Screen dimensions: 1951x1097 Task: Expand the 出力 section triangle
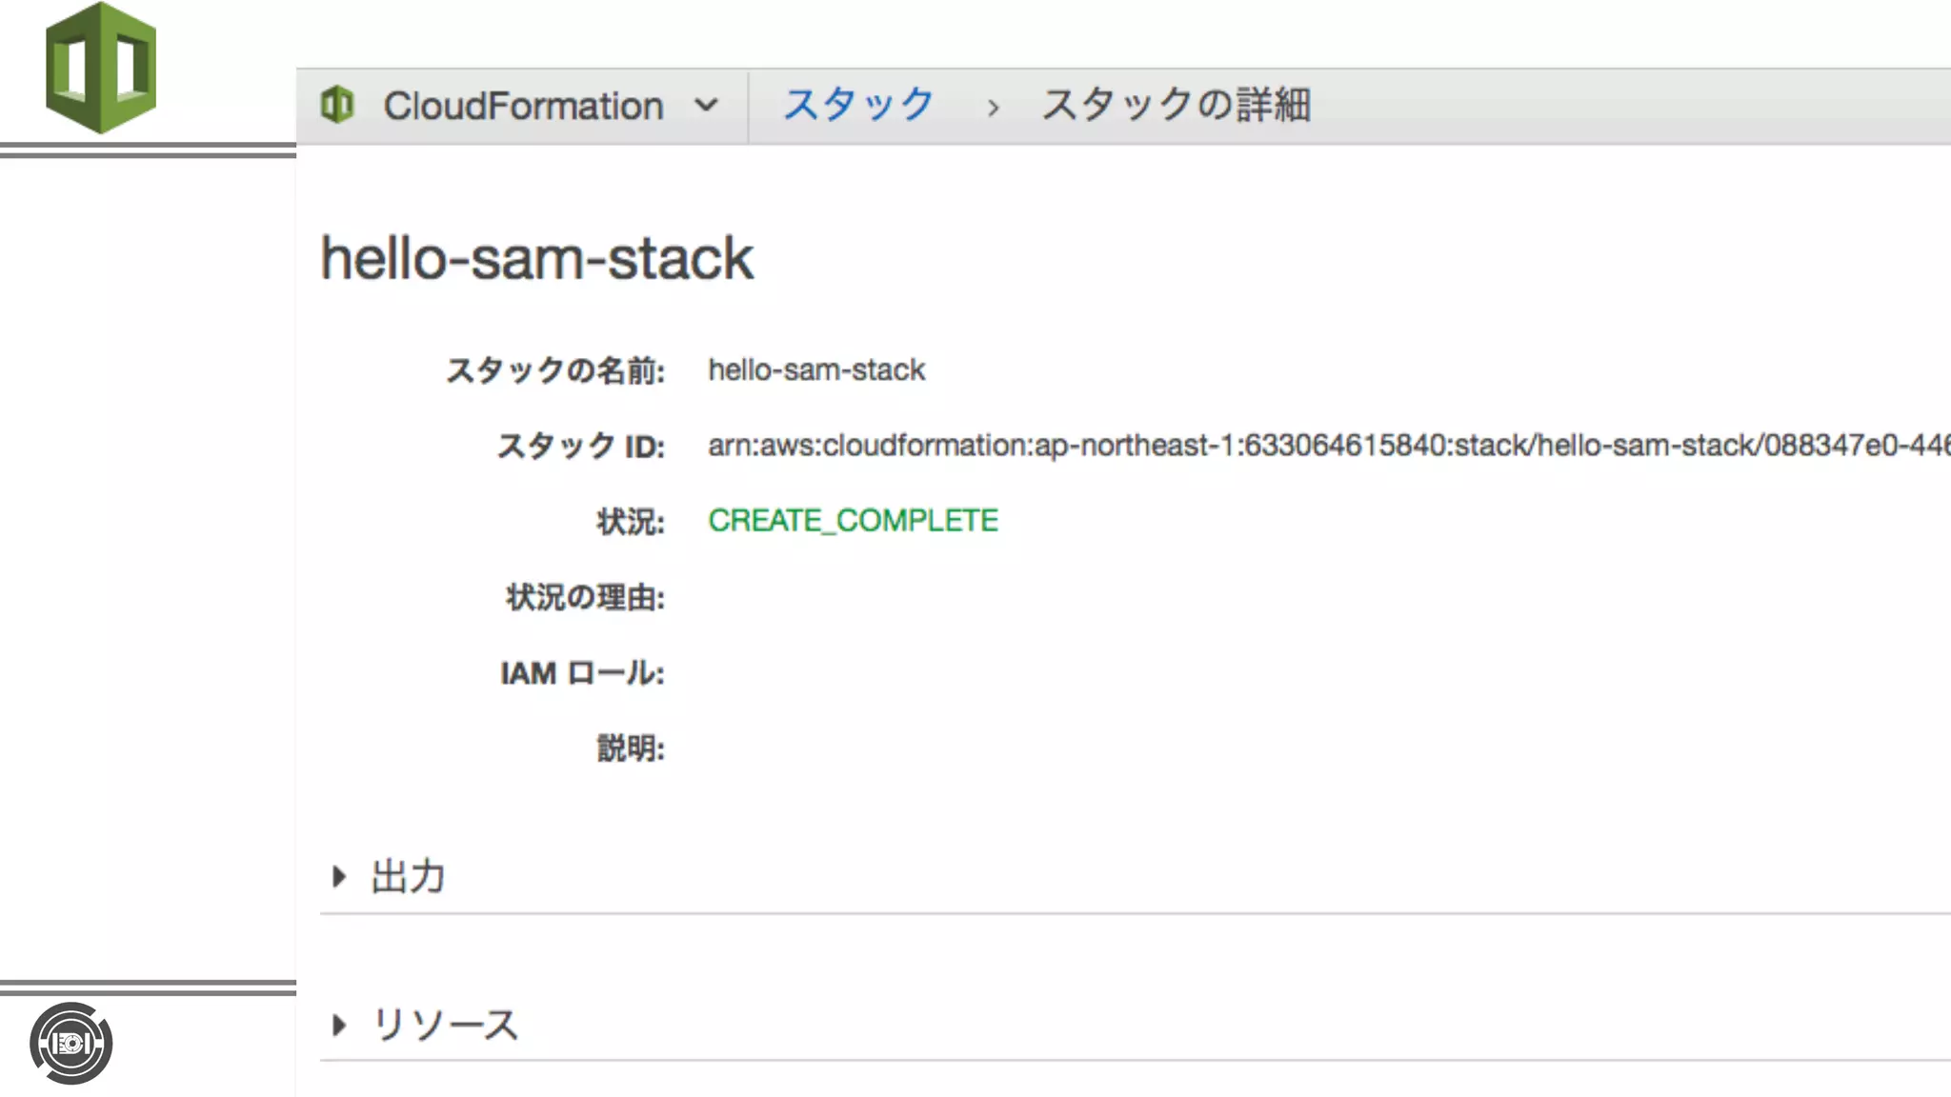(338, 876)
